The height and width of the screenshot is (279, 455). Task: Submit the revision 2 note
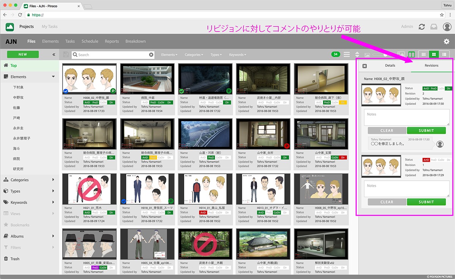pyautogui.click(x=426, y=131)
